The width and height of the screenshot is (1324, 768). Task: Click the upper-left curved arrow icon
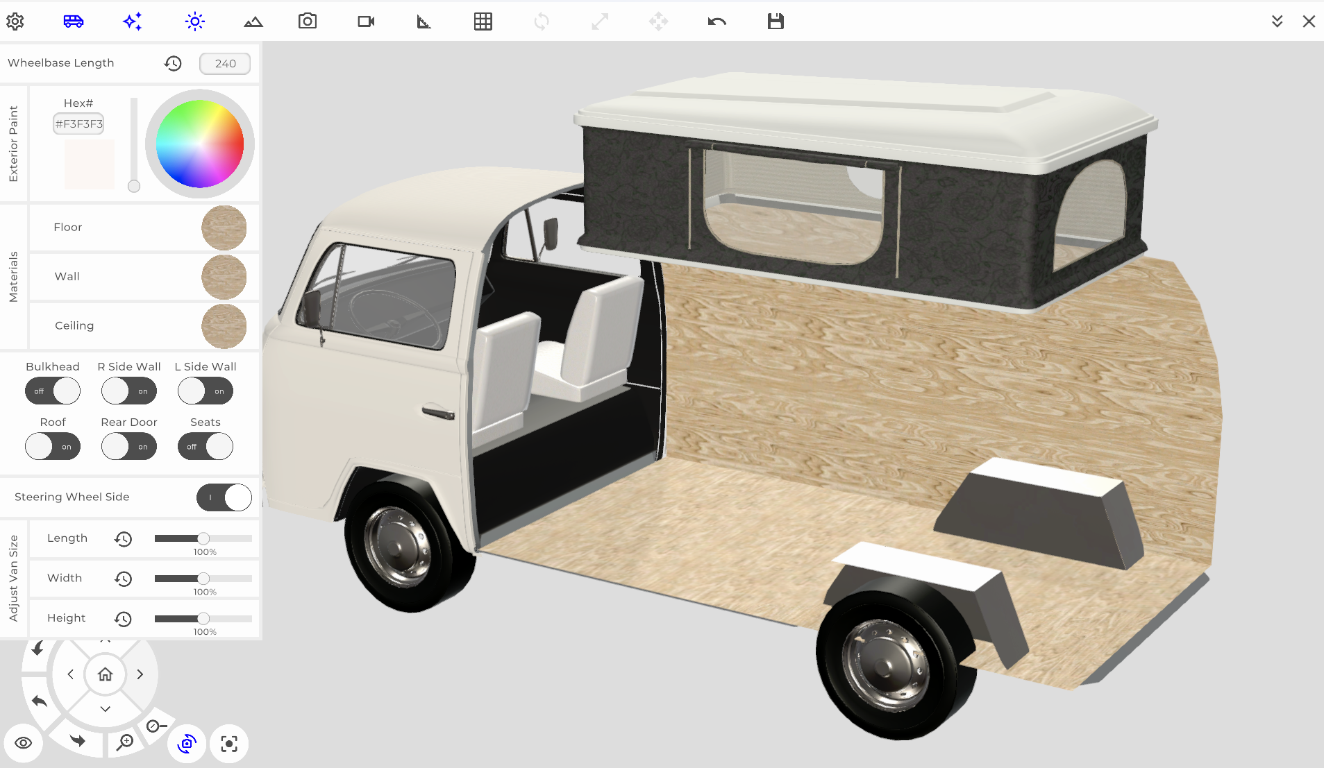(x=37, y=649)
